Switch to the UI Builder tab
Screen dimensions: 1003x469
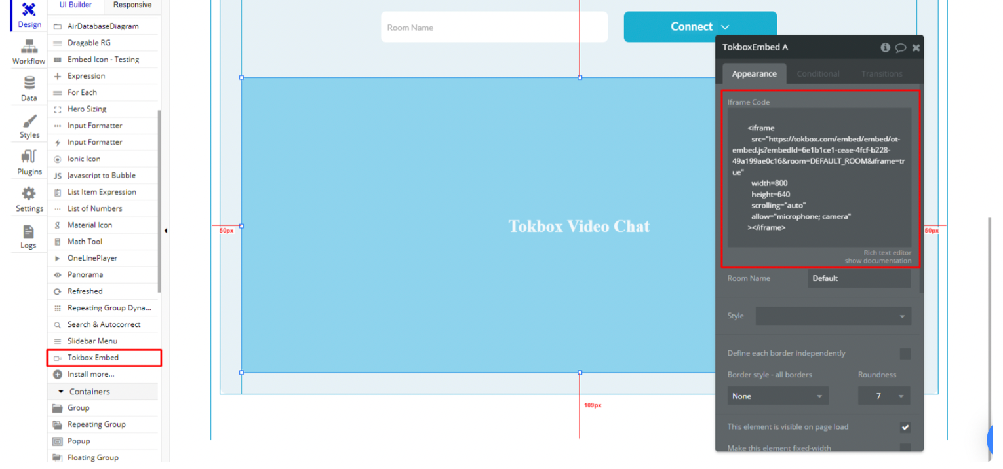(76, 5)
